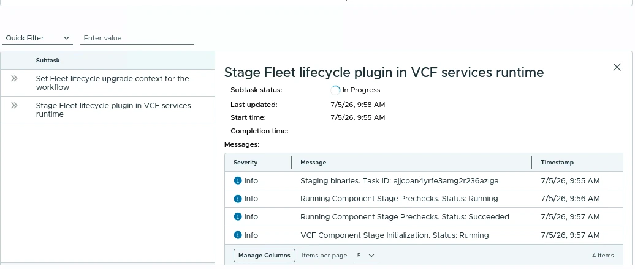Click the Subtask column header

click(x=48, y=60)
